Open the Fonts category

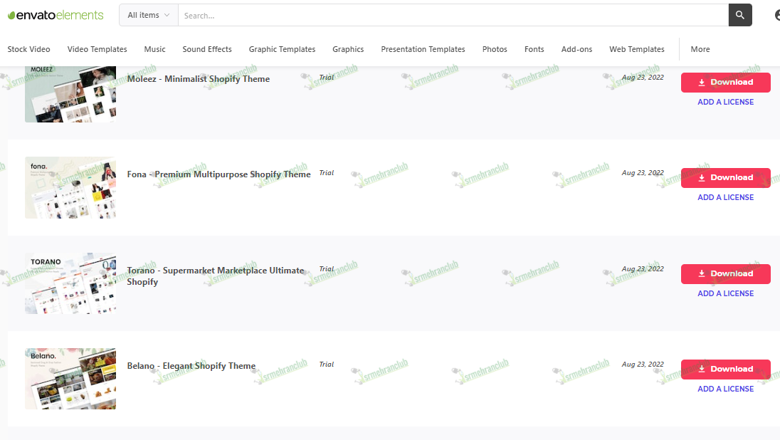(x=534, y=49)
